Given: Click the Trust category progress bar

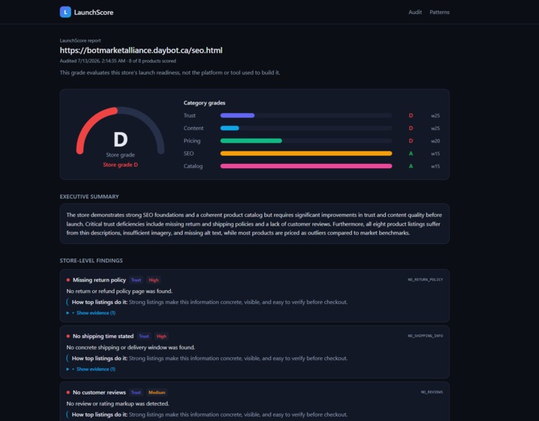Looking at the screenshot, I should click(306, 115).
